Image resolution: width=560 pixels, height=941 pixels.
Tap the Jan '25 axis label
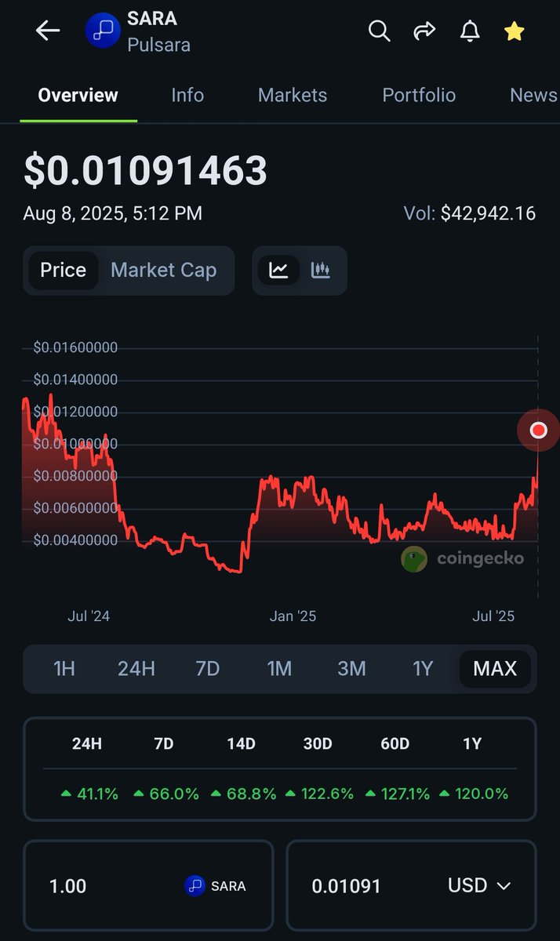(293, 616)
